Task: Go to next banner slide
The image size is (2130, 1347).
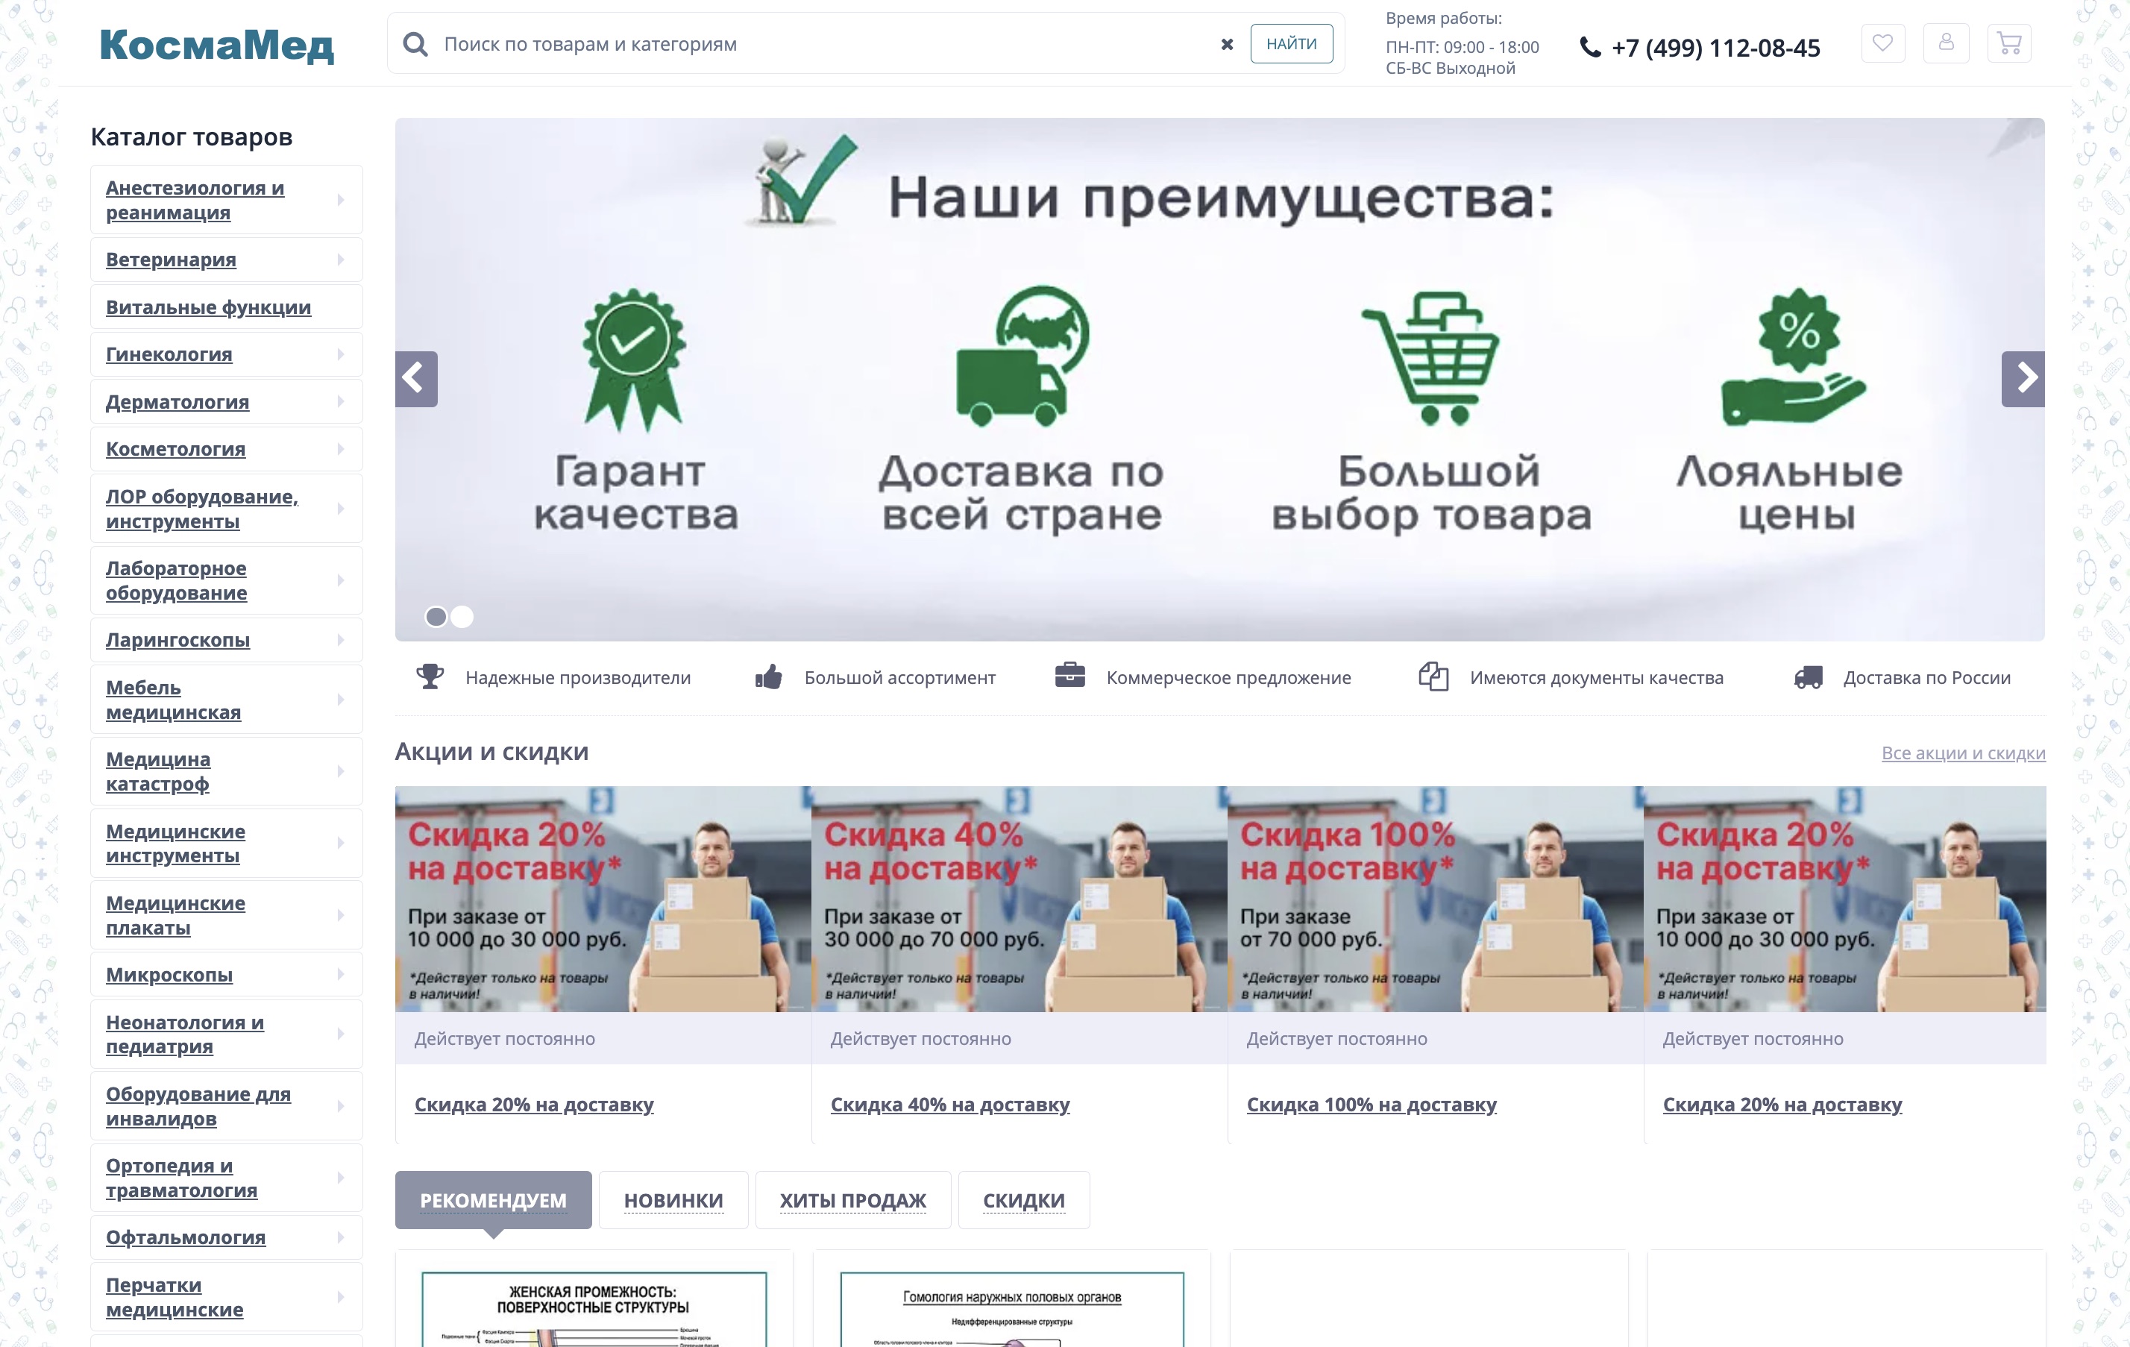Action: pos(2022,379)
